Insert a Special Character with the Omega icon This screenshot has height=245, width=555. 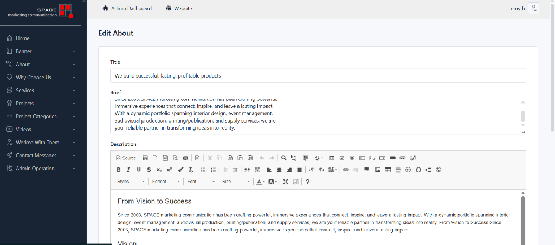click(x=418, y=170)
